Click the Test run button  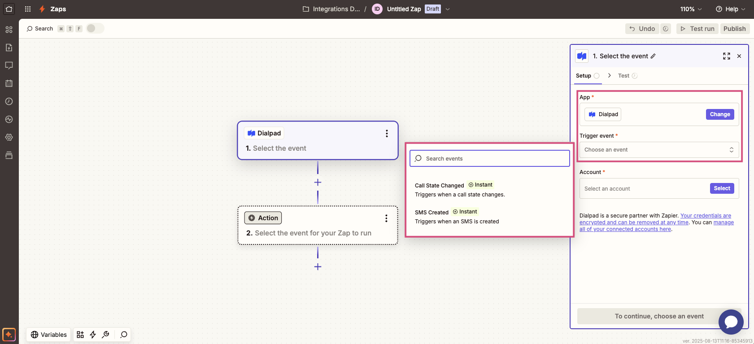click(697, 29)
